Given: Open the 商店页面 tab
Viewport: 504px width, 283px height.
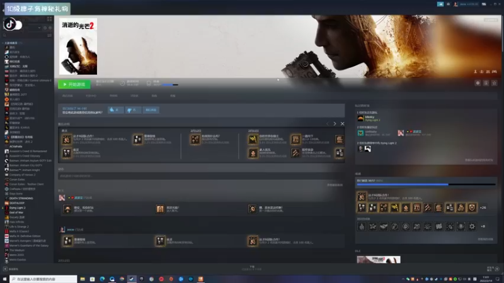Looking at the screenshot, I should pyautogui.click(x=67, y=96).
